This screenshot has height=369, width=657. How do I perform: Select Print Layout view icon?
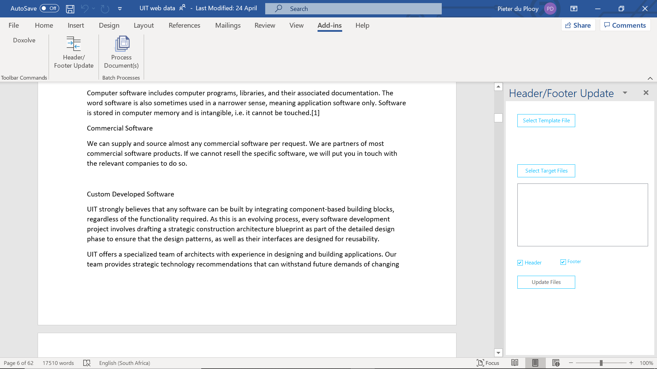coord(535,363)
